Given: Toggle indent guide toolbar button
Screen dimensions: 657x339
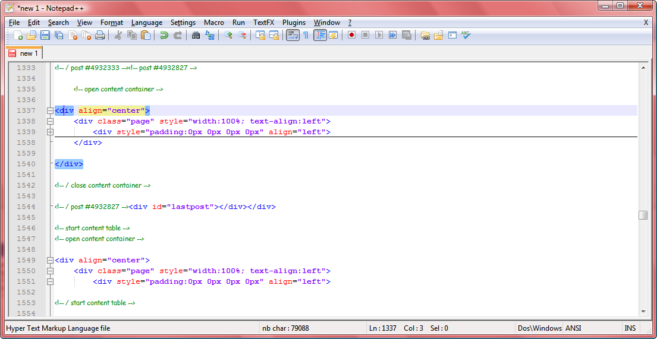Looking at the screenshot, I should (320, 36).
